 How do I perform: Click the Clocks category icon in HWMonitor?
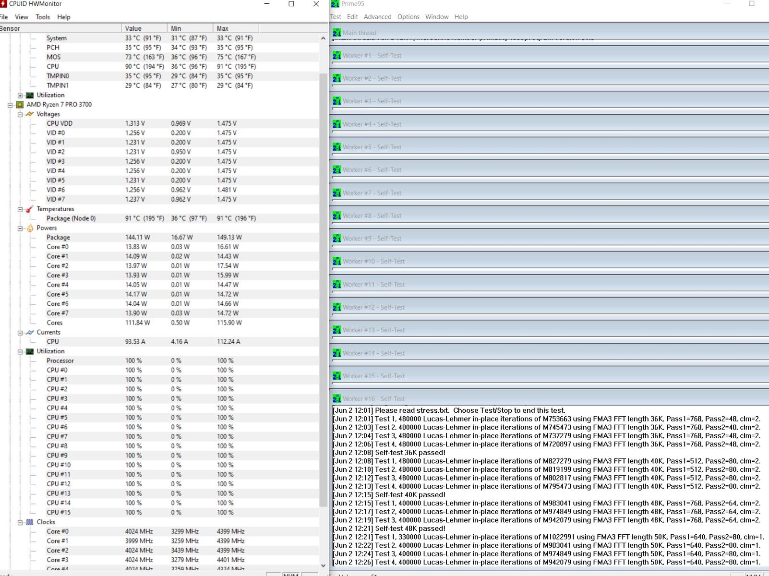(x=30, y=522)
